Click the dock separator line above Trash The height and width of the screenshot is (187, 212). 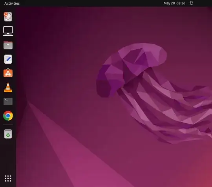(x=8, y=125)
